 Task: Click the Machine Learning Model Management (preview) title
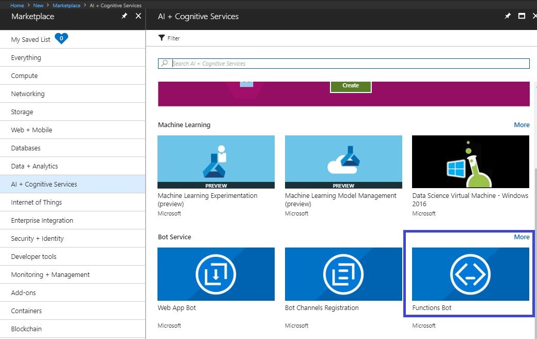(x=340, y=199)
